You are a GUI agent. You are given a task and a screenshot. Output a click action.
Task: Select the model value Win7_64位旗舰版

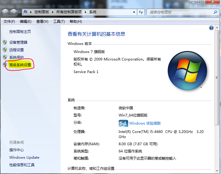[x=133, y=115]
